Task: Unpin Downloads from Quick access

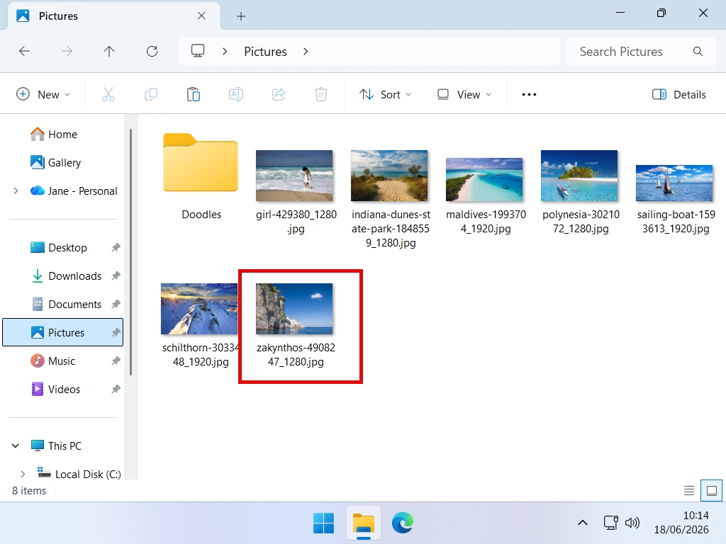Action: click(x=116, y=276)
